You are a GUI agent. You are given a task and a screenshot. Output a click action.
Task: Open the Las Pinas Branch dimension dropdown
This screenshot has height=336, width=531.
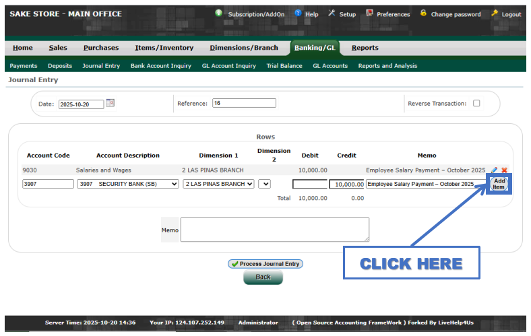click(218, 184)
